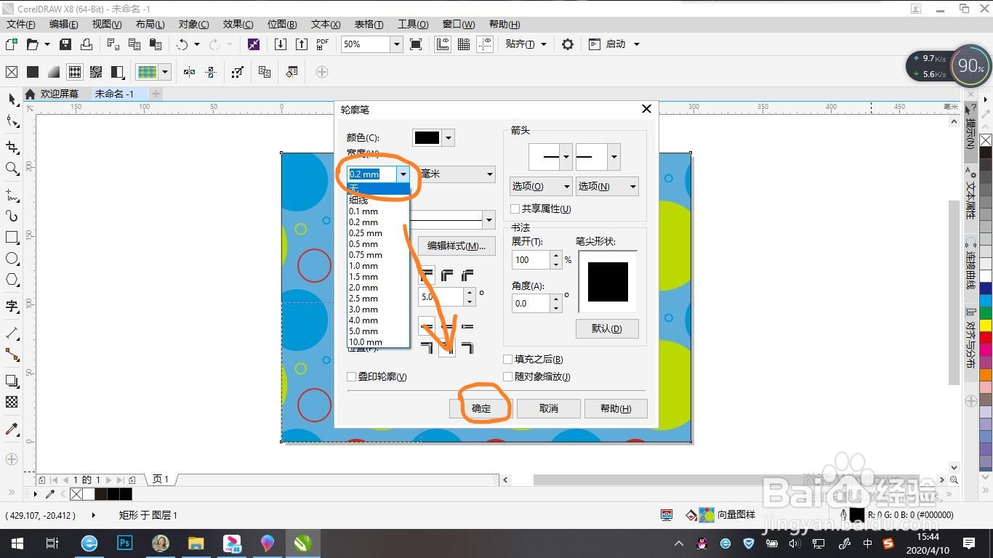This screenshot has height=558, width=993.
Task: Select the Pick tool arrow in toolbox
Action: point(12,99)
